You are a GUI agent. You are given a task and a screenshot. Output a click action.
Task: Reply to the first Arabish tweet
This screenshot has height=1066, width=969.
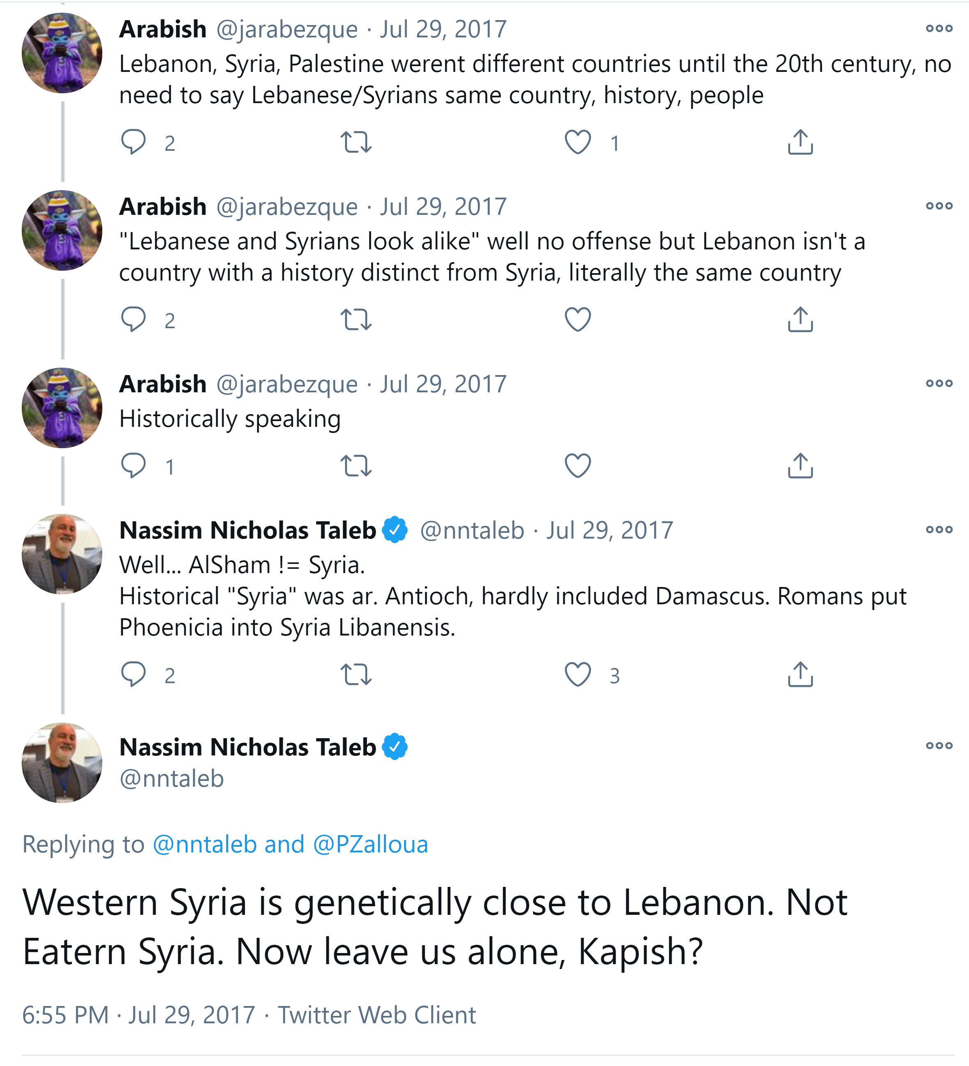pyautogui.click(x=133, y=142)
